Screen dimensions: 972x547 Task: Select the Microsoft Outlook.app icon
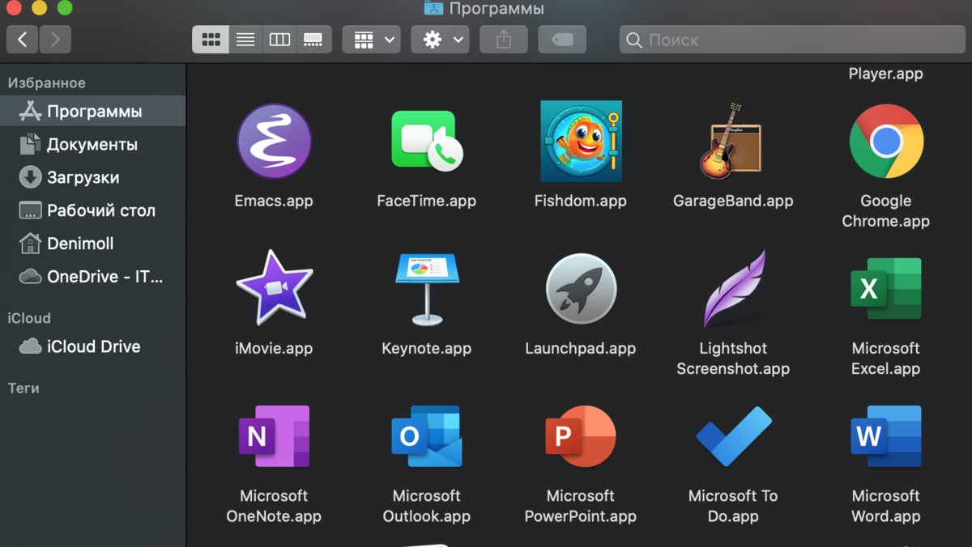pyautogui.click(x=426, y=437)
